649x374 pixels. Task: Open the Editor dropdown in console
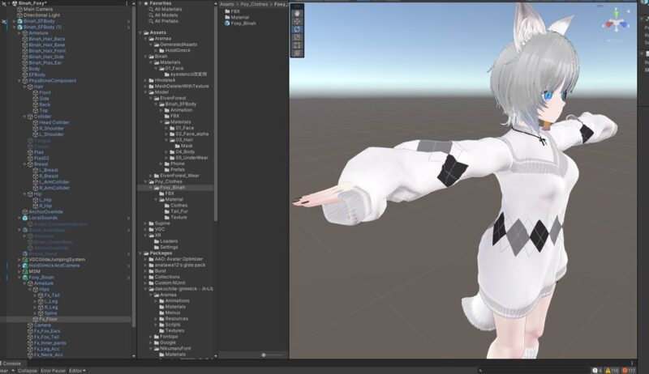click(x=77, y=370)
